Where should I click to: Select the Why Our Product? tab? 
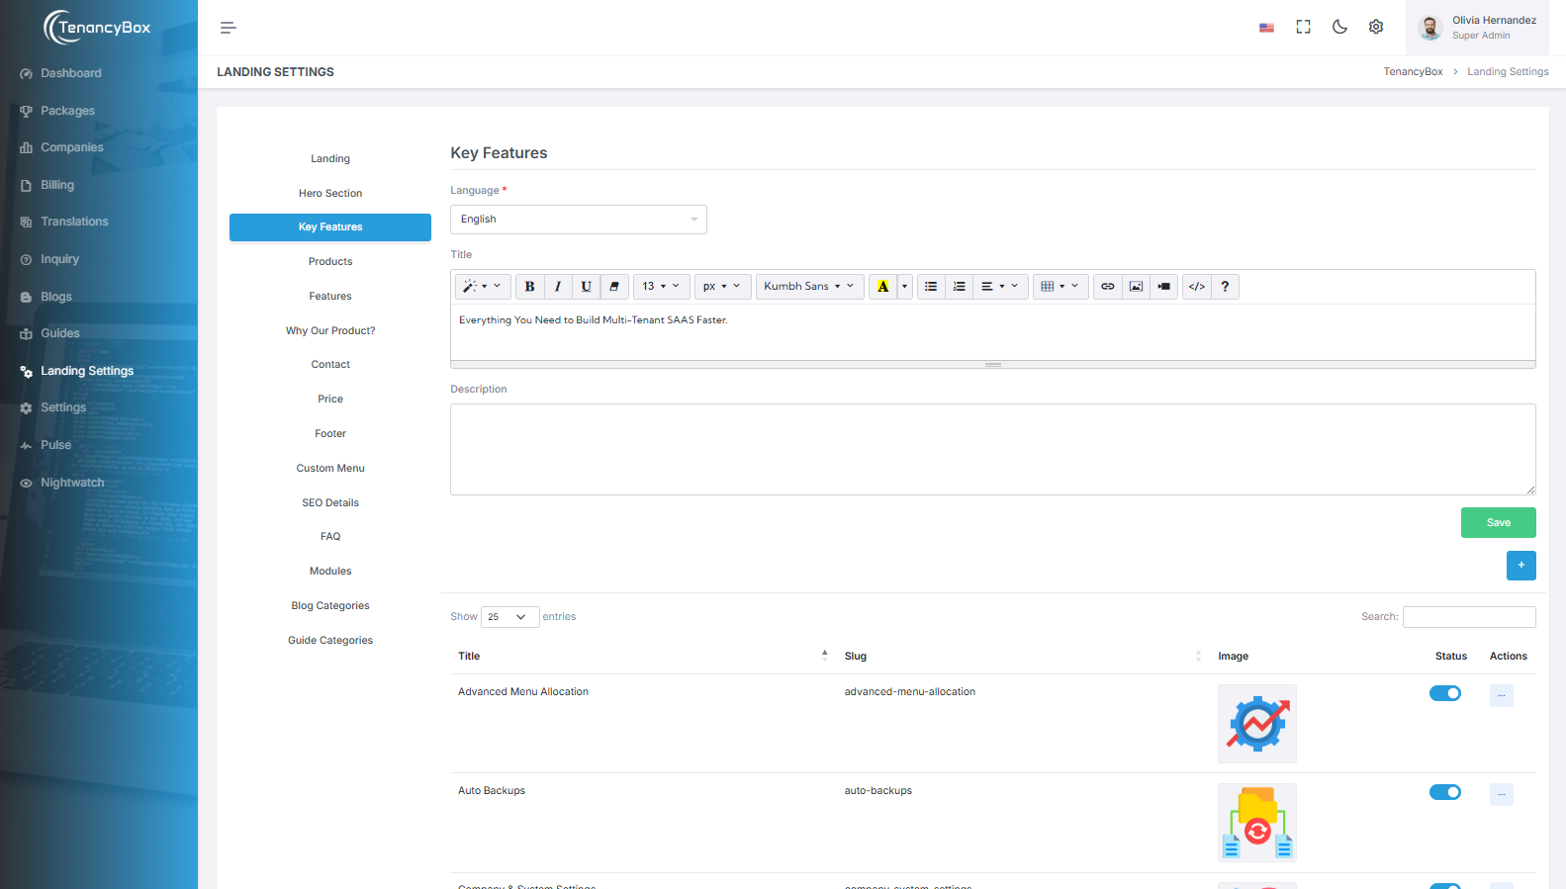pos(330,331)
